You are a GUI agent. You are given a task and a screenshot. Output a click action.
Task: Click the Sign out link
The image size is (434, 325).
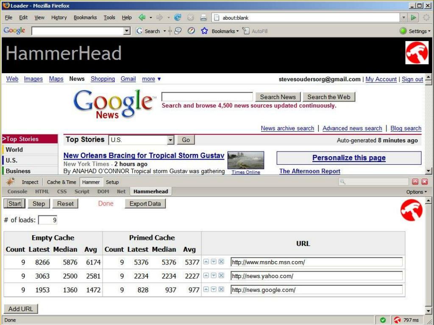(412, 79)
